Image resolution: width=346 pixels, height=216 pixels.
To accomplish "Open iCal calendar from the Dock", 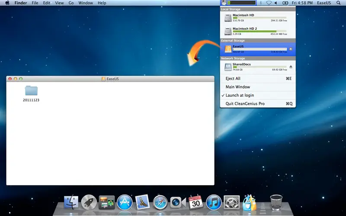I will (x=196, y=202).
